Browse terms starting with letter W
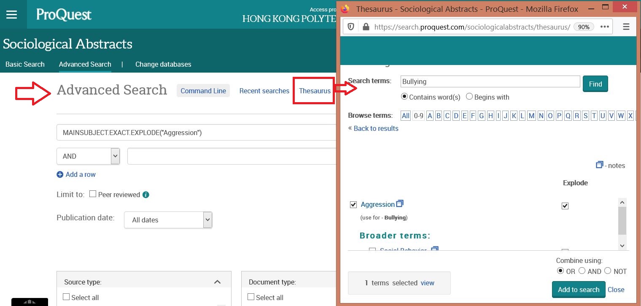 (621, 116)
